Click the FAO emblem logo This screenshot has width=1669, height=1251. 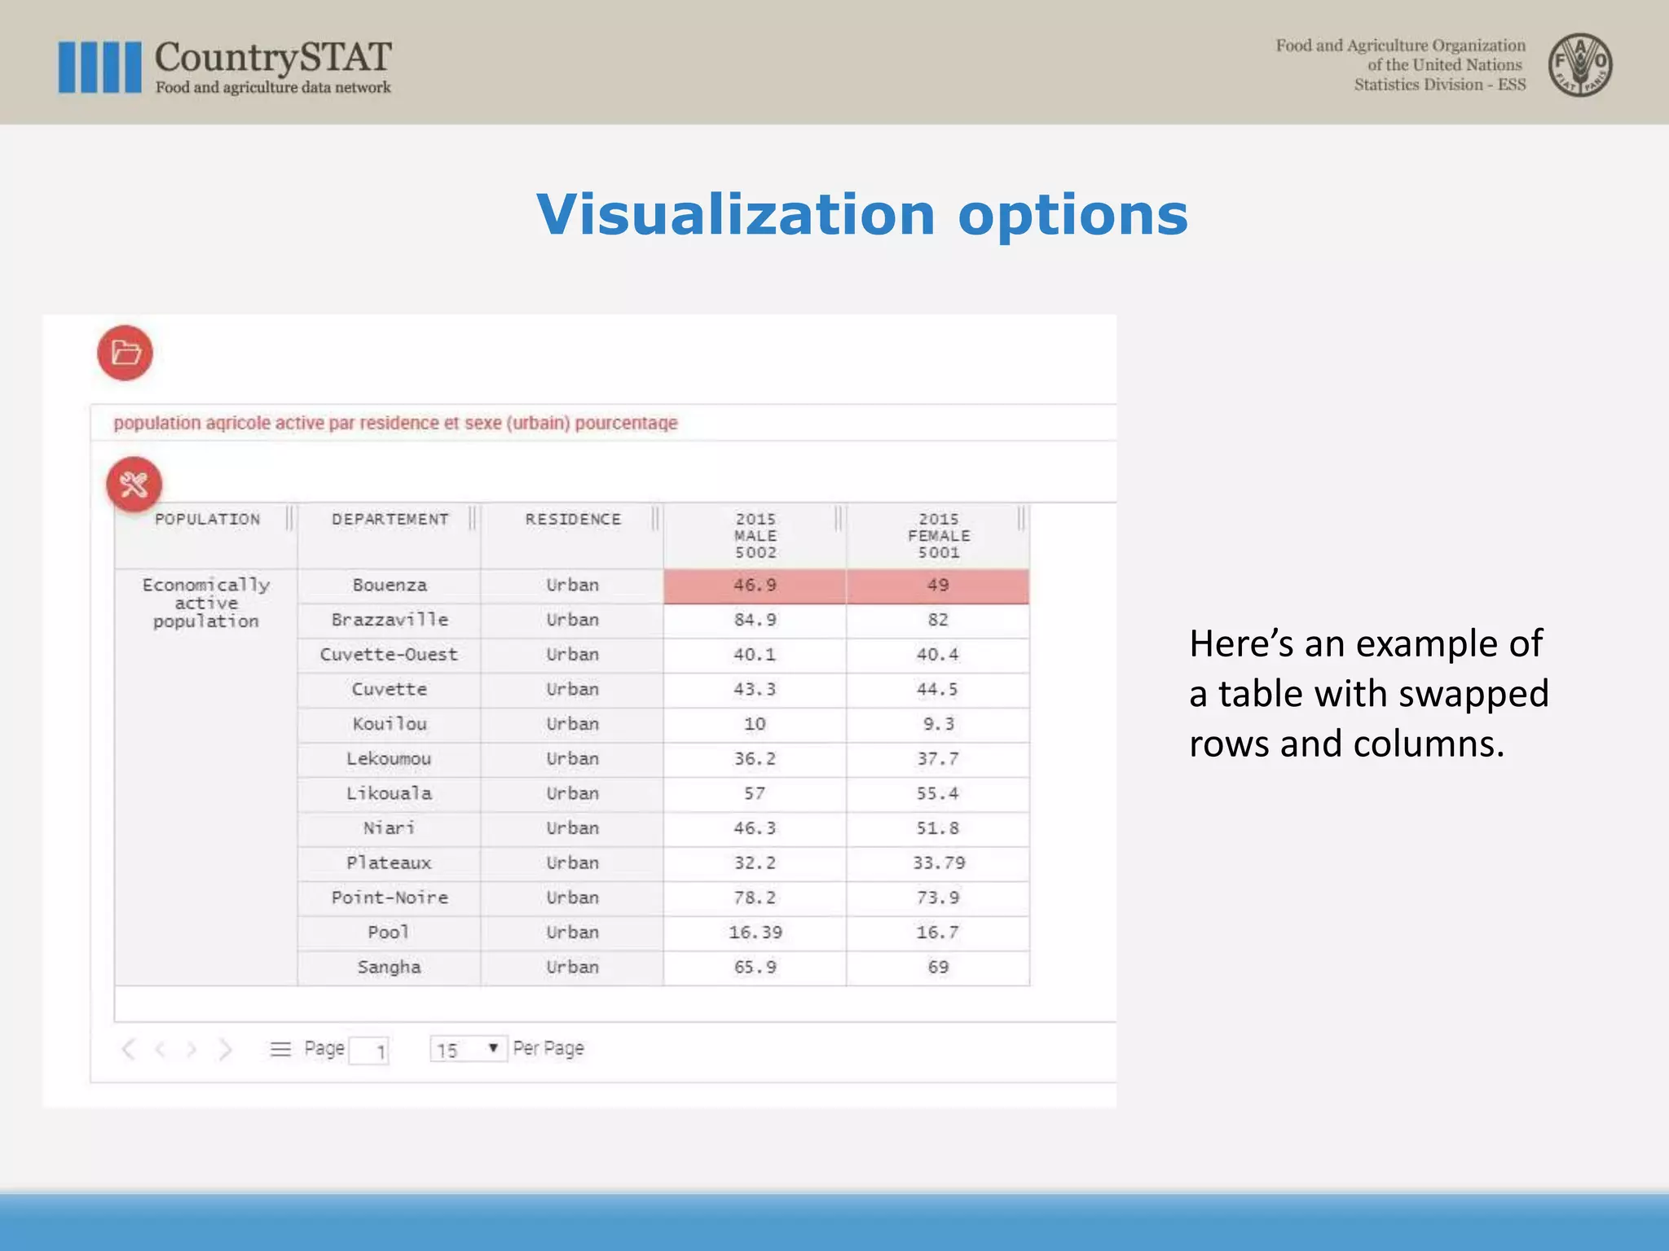[x=1579, y=65]
